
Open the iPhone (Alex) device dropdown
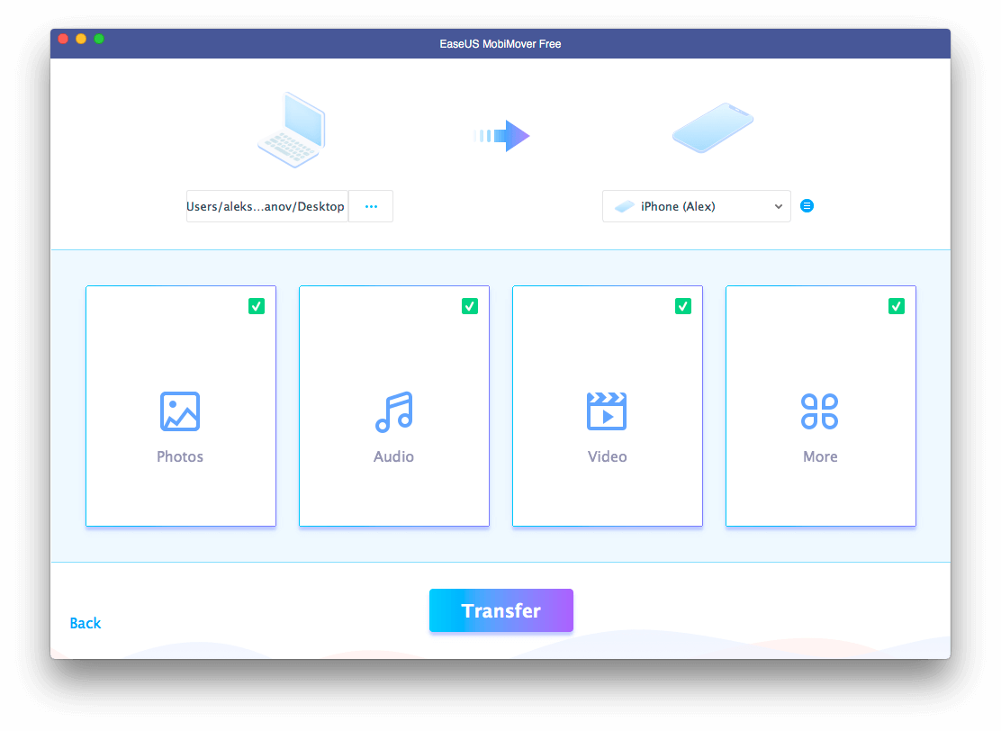[x=697, y=206]
